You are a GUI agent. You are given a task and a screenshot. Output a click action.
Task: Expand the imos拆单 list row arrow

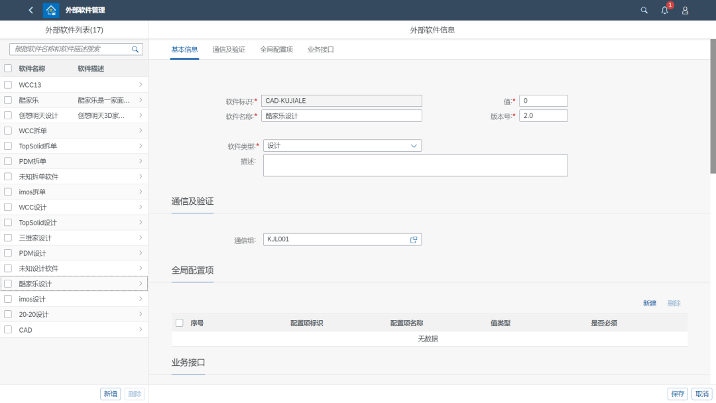tap(141, 192)
